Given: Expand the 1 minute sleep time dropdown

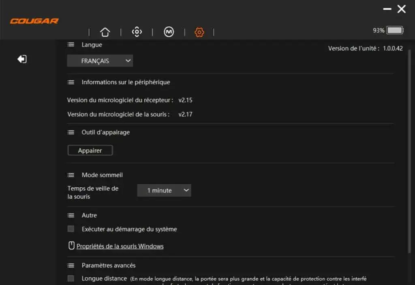Looking at the screenshot, I should click(164, 190).
